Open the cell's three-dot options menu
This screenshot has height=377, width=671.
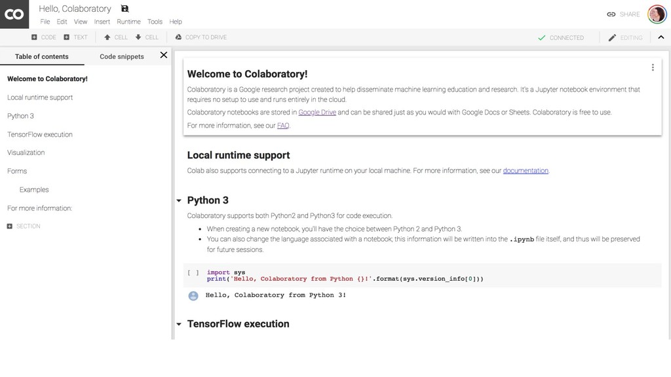(653, 67)
